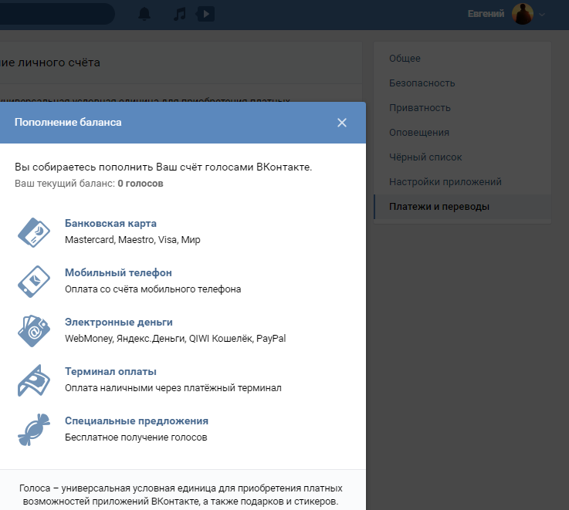Click Оплата наличными через платёжный терминал

173,388
